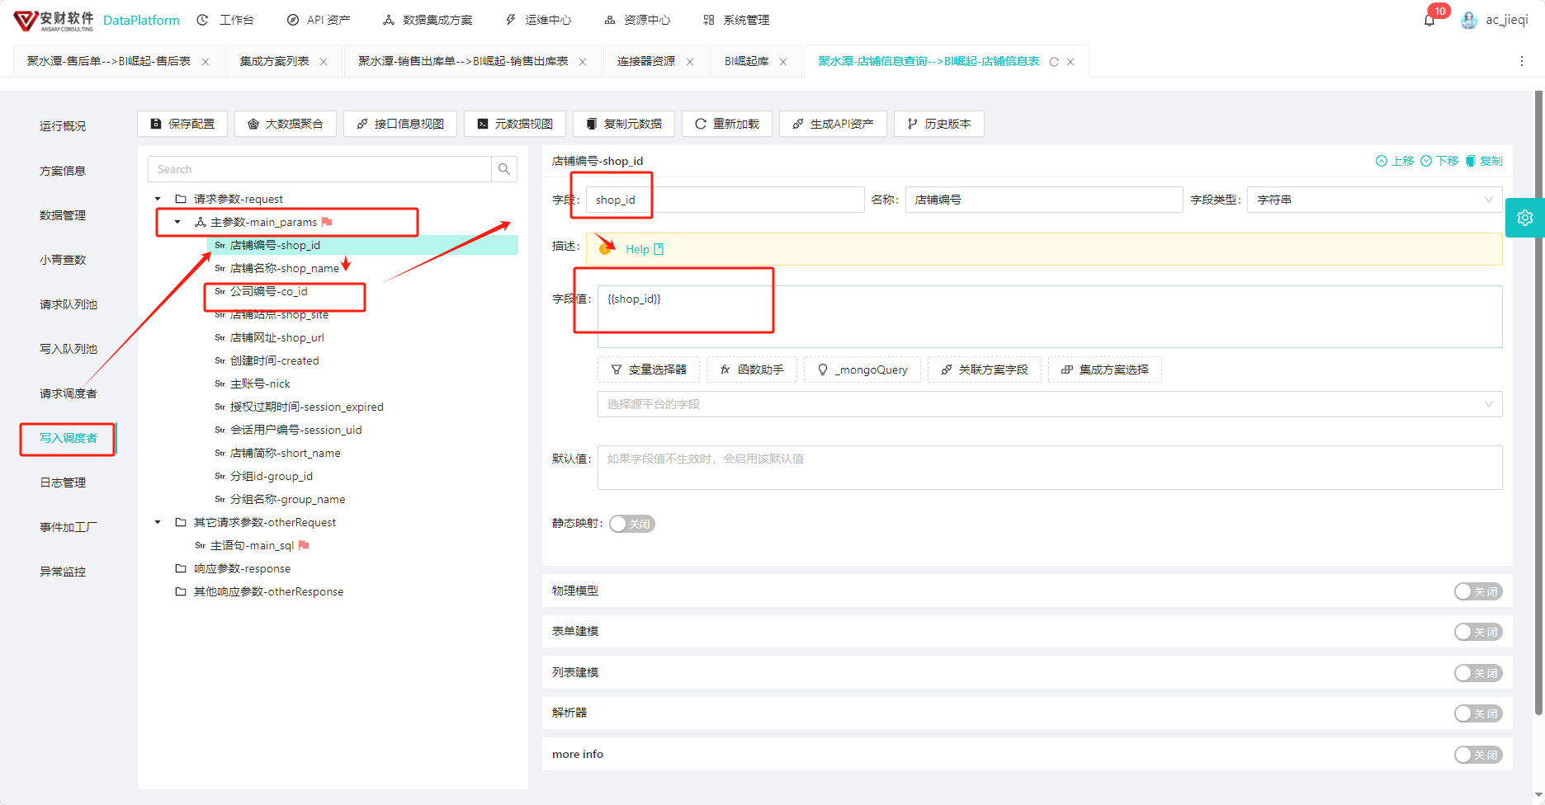Click the refresh icon on active tab
This screenshot has height=805, width=1545.
click(1054, 62)
